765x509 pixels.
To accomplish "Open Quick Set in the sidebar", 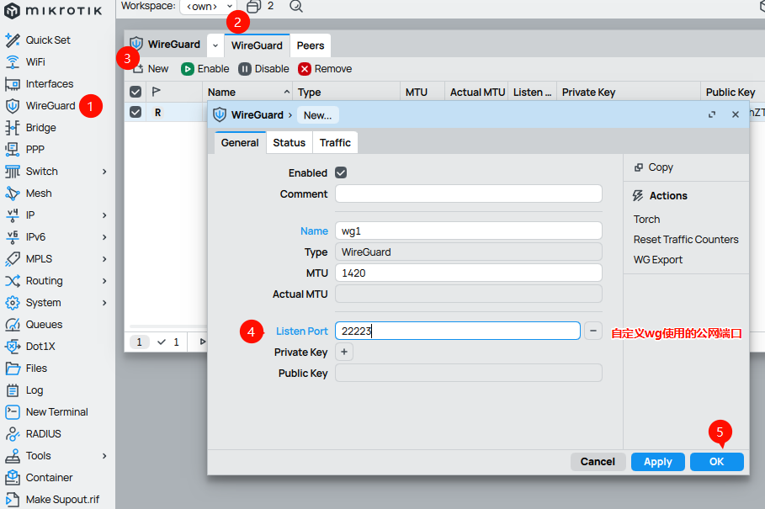I will tap(48, 40).
